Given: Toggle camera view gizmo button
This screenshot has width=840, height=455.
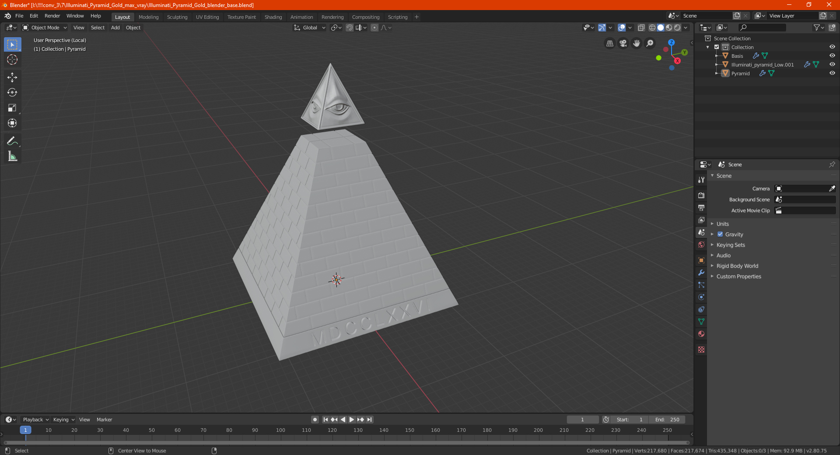Looking at the screenshot, I should coord(623,43).
